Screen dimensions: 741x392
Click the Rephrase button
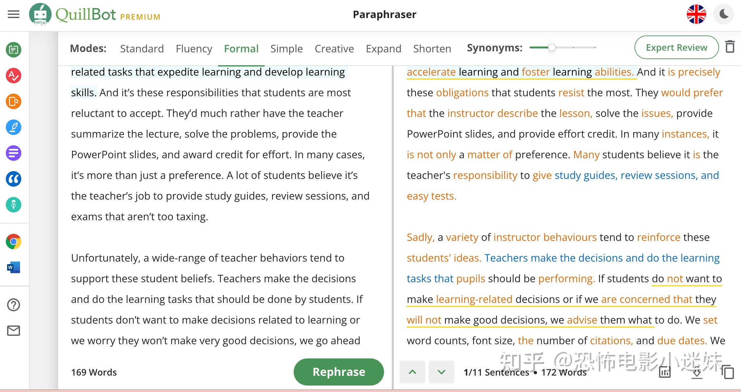(x=339, y=372)
